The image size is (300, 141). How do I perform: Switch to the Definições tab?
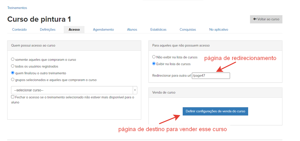(47, 29)
